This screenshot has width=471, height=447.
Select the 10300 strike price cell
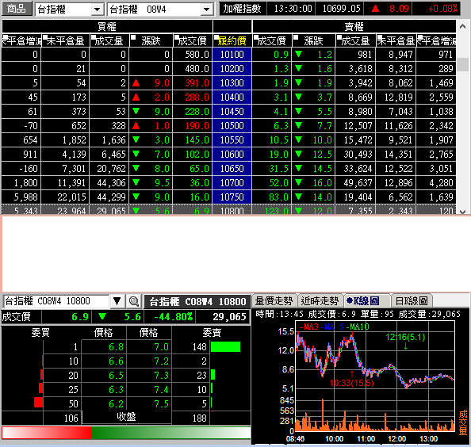click(232, 83)
